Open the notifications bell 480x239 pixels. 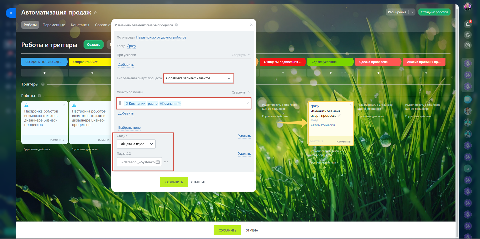pyautogui.click(x=468, y=24)
